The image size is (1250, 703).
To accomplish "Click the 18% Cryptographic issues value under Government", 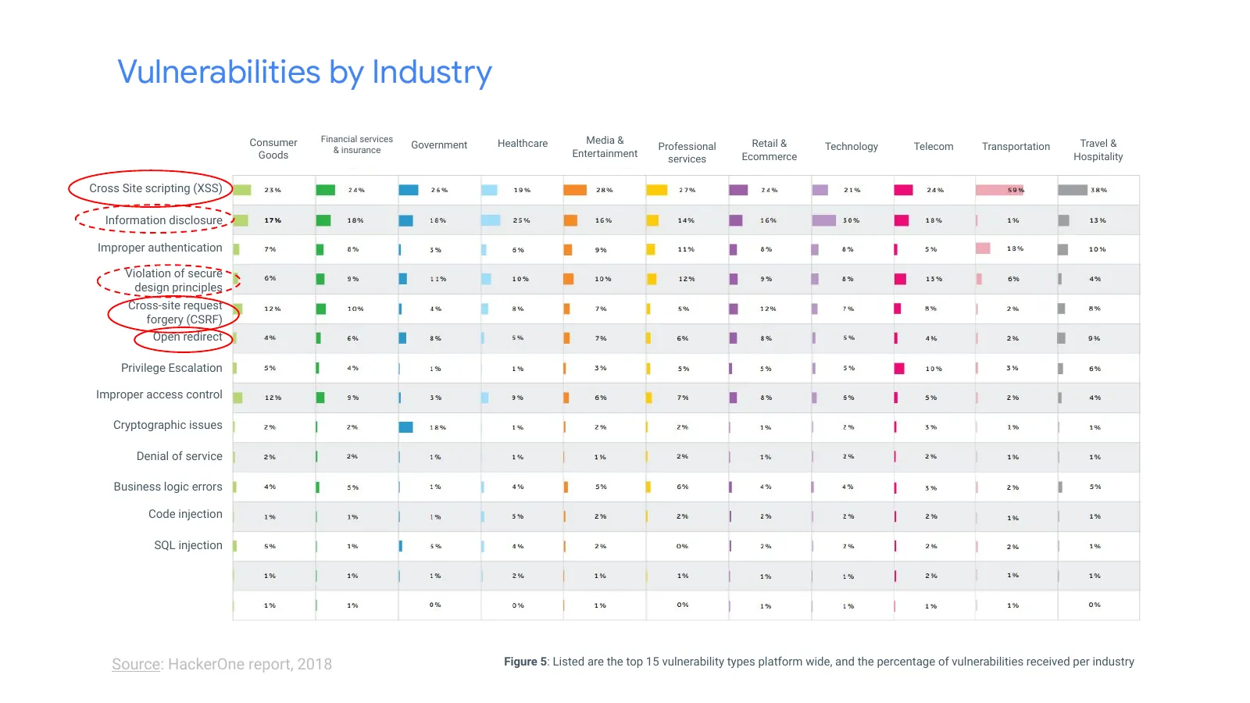I will [x=437, y=427].
